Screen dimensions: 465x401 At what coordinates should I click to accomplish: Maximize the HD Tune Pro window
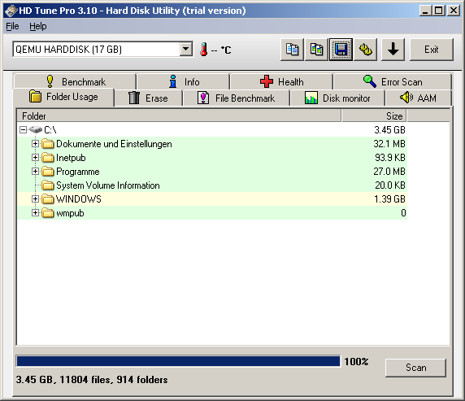click(x=439, y=11)
